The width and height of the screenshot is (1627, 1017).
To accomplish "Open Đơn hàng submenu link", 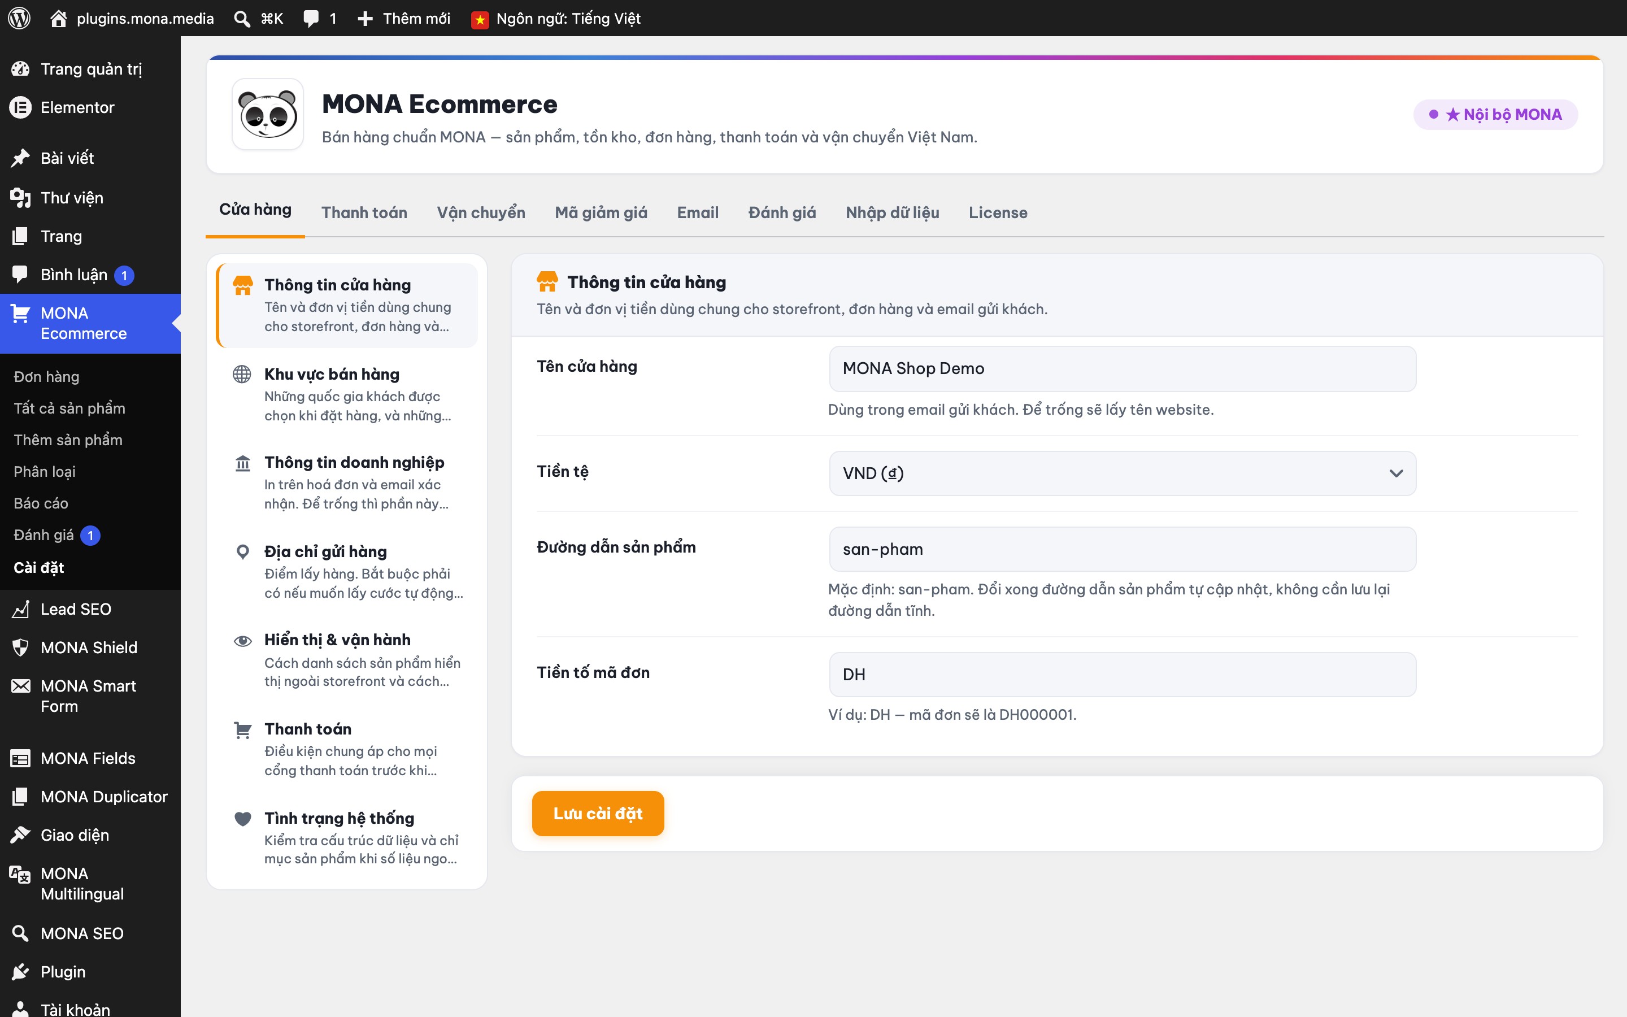I will (x=46, y=377).
